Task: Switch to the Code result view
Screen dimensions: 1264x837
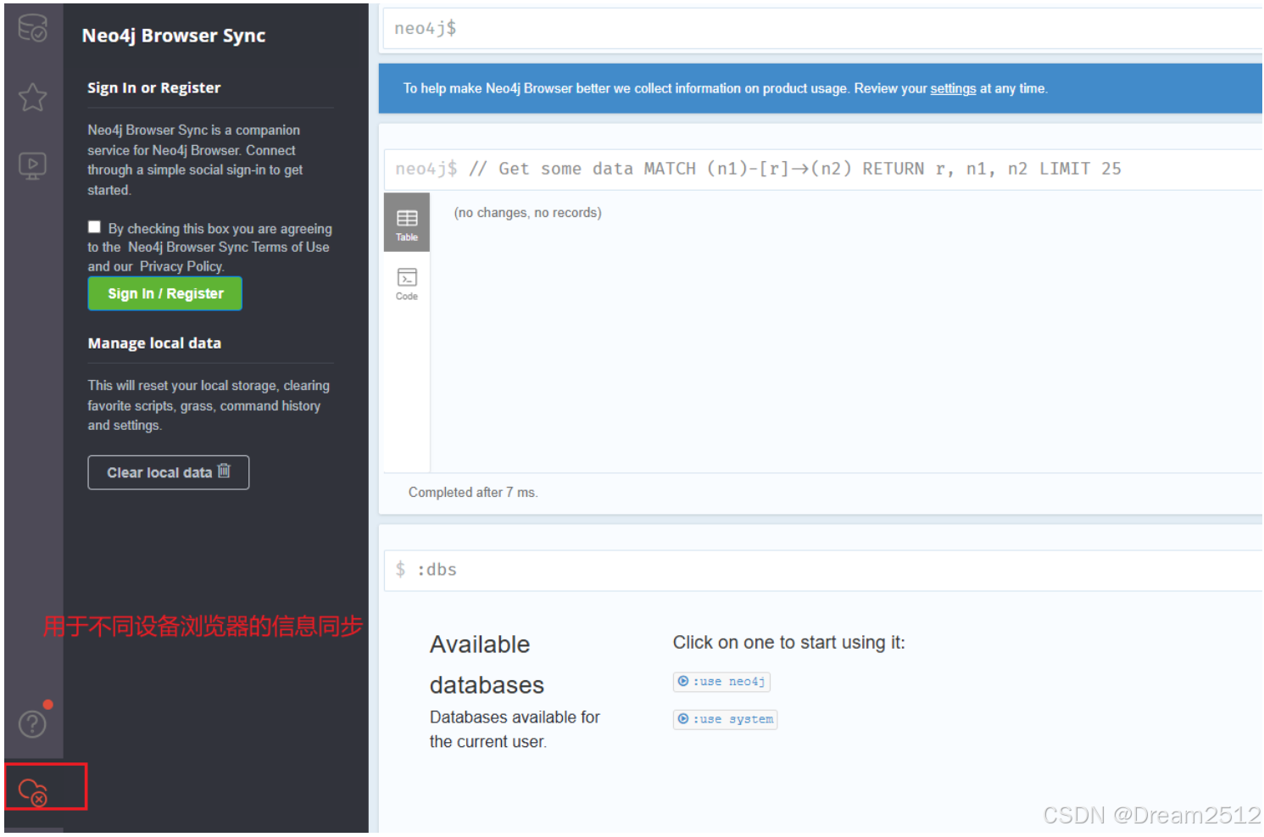Action: tap(407, 284)
